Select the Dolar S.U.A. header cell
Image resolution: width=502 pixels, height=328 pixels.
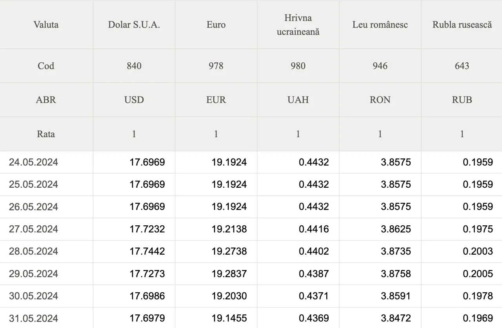134,25
